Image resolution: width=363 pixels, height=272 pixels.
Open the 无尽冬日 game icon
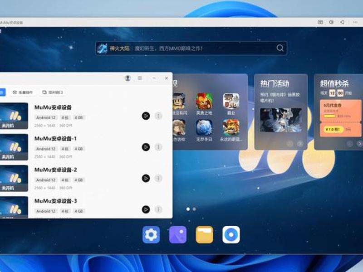(x=204, y=127)
